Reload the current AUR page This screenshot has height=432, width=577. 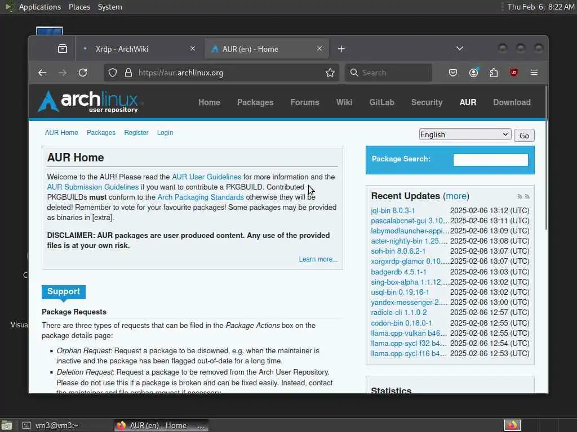tap(83, 73)
